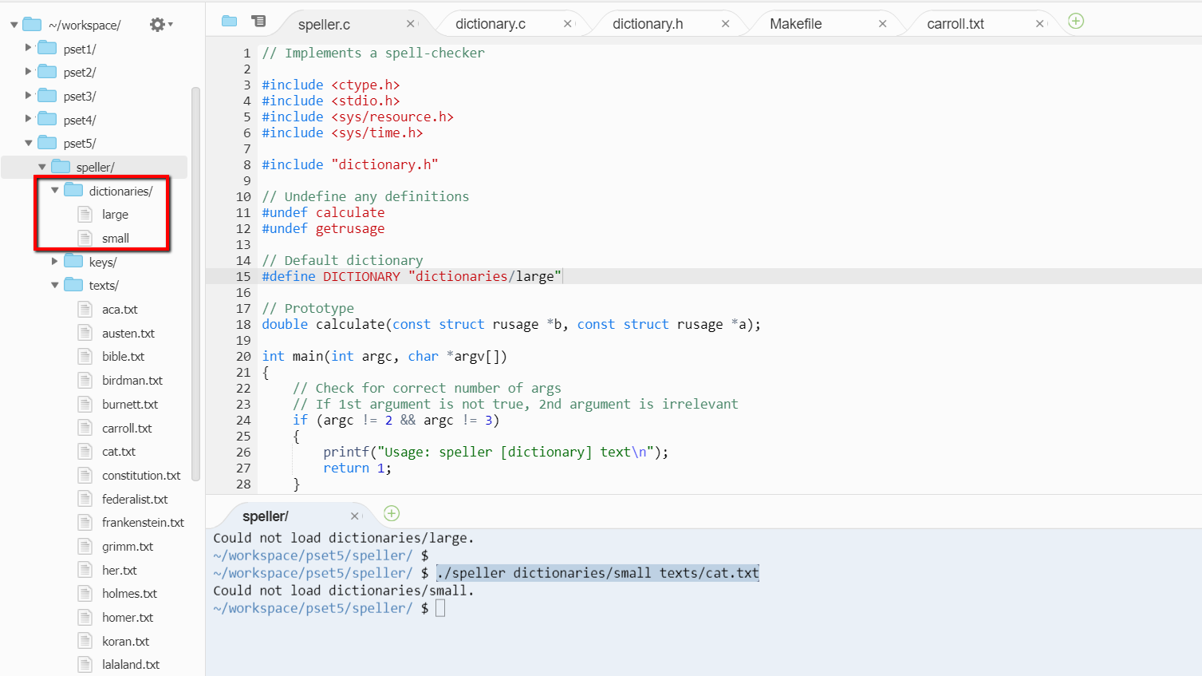This screenshot has height=676, width=1202.
Task: Select the pset1/ folder
Action: tap(80, 49)
